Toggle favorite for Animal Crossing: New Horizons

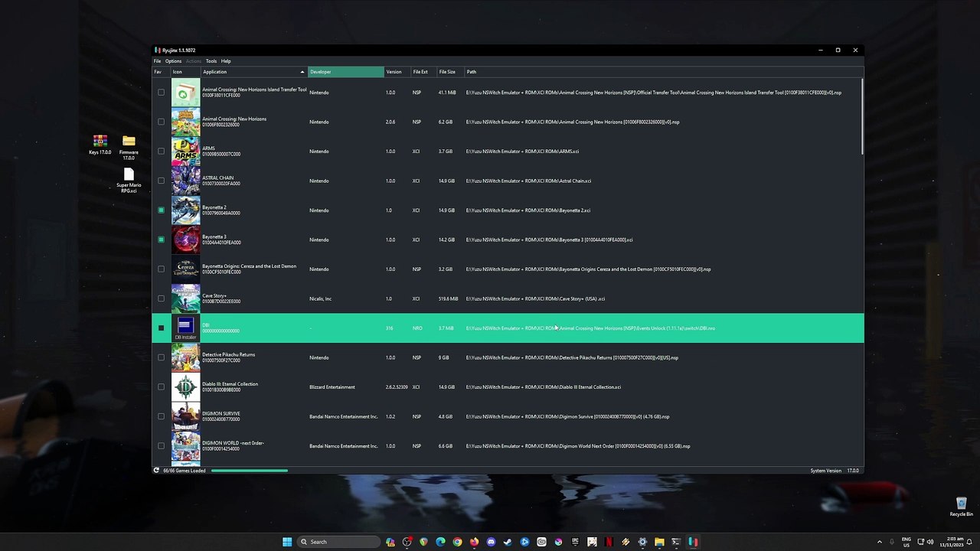[161, 122]
